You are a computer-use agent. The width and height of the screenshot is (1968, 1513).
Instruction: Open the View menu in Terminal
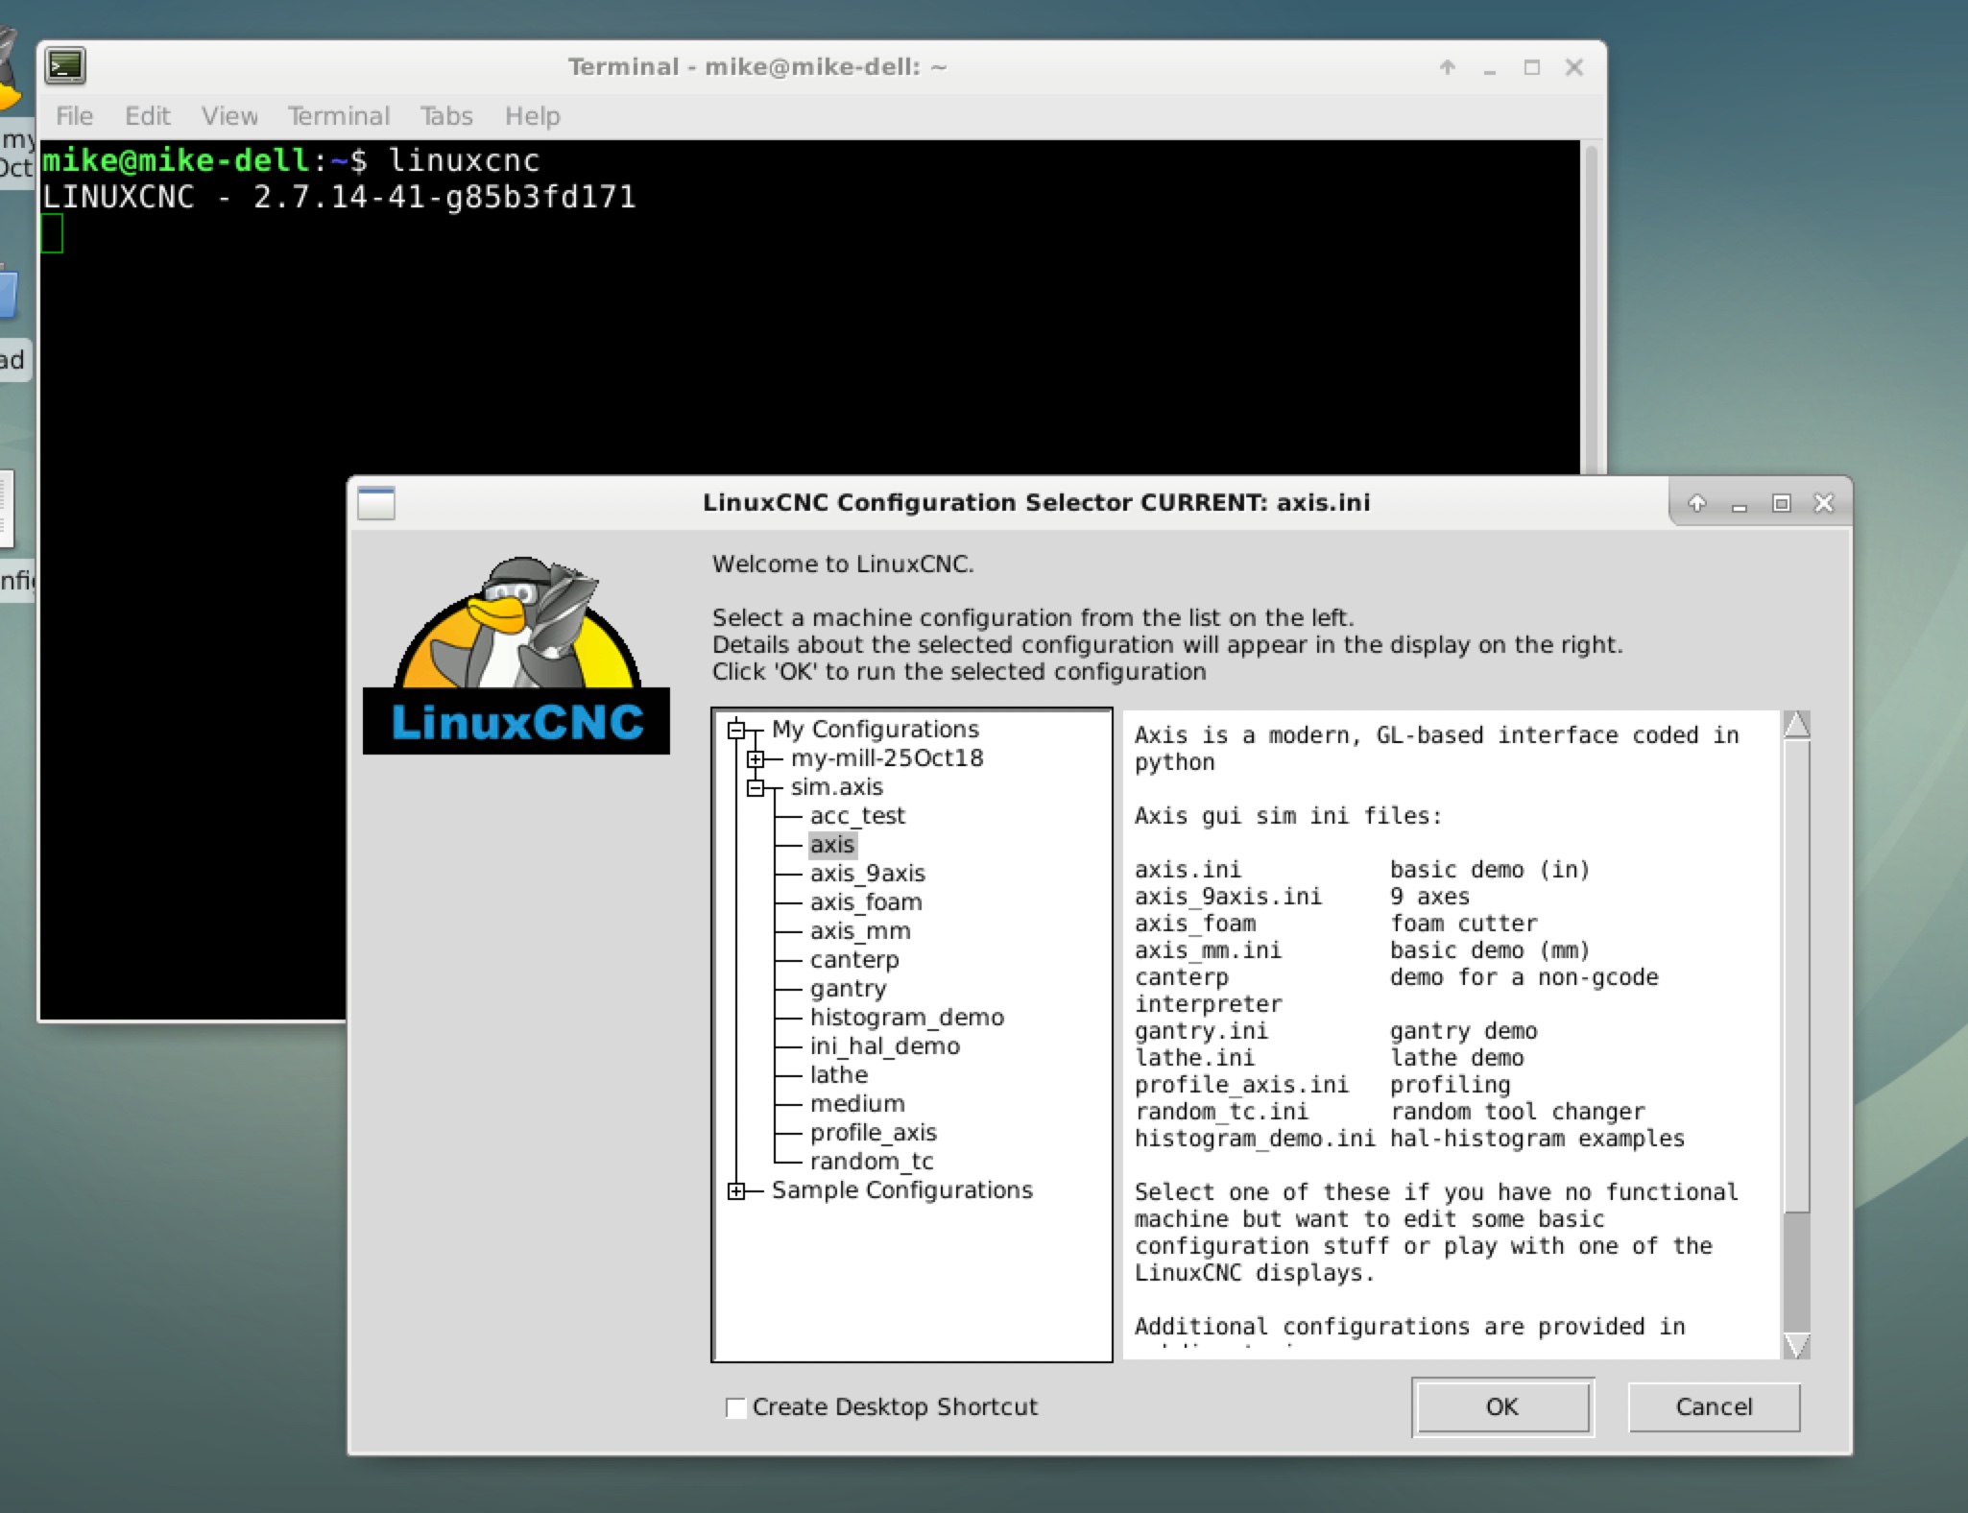230,116
